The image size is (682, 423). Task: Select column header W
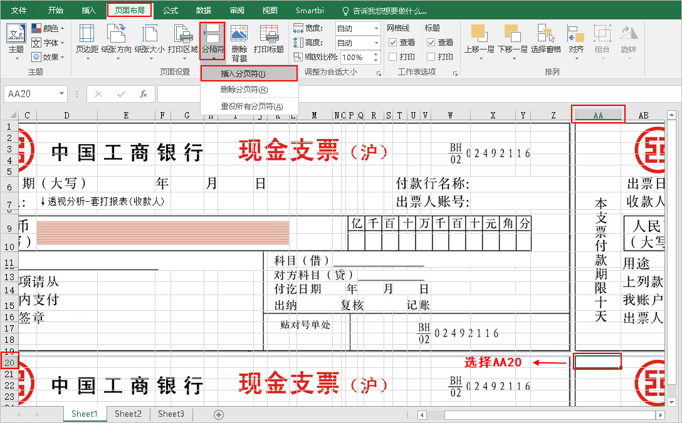click(450, 115)
